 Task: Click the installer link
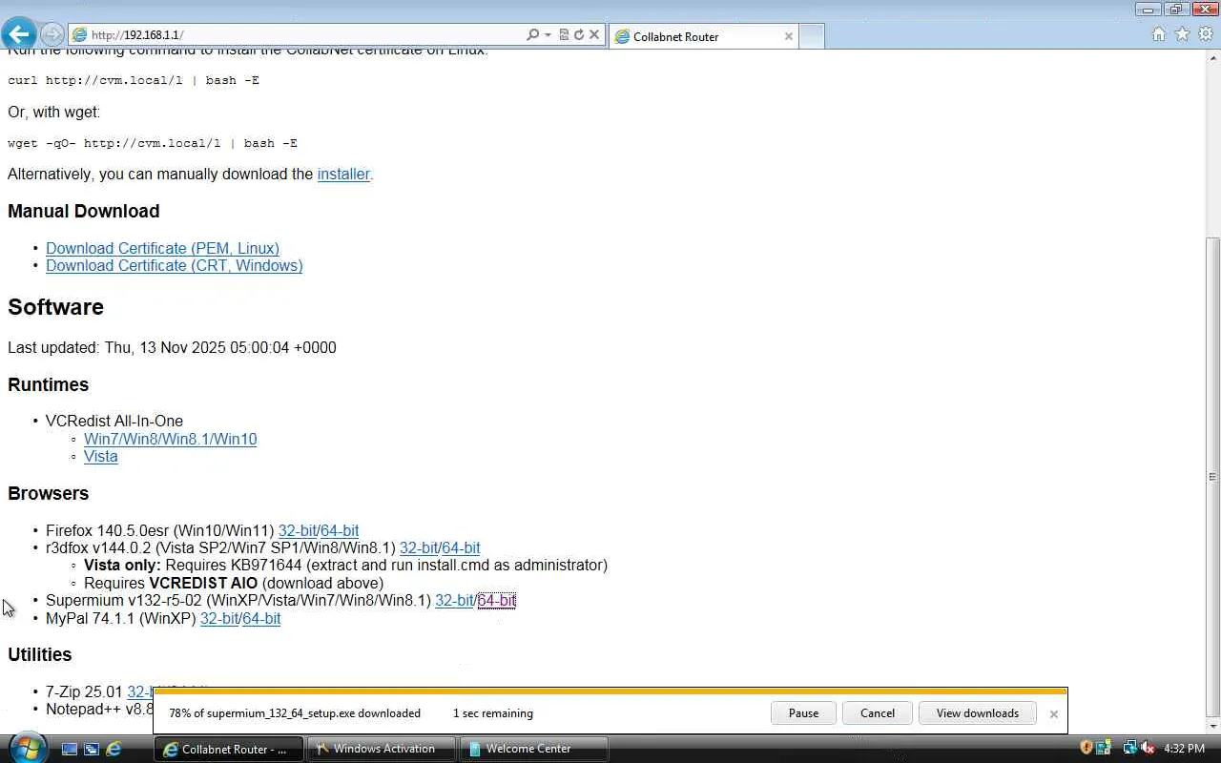[343, 174]
